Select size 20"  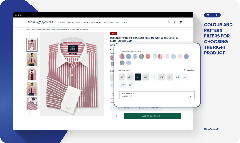pos(131,85)
